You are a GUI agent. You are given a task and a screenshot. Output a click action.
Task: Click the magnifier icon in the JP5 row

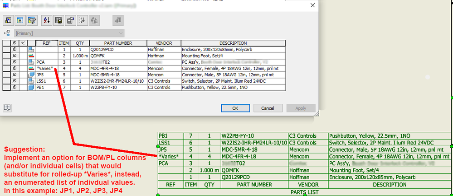click(15, 75)
